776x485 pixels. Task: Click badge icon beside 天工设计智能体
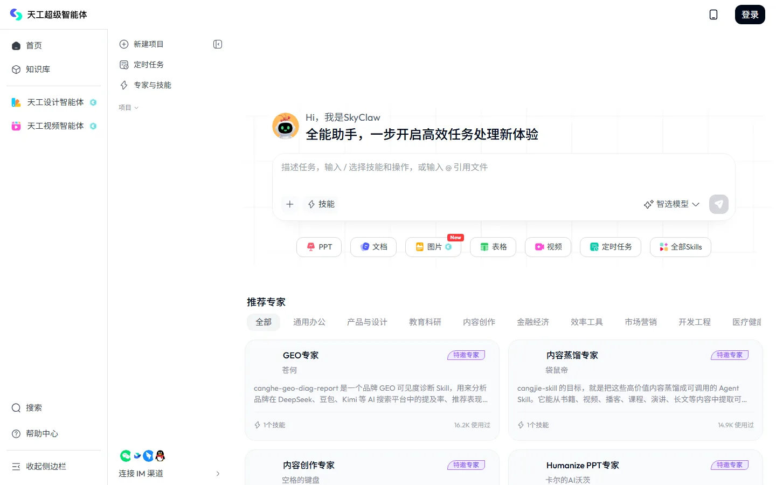tap(93, 102)
